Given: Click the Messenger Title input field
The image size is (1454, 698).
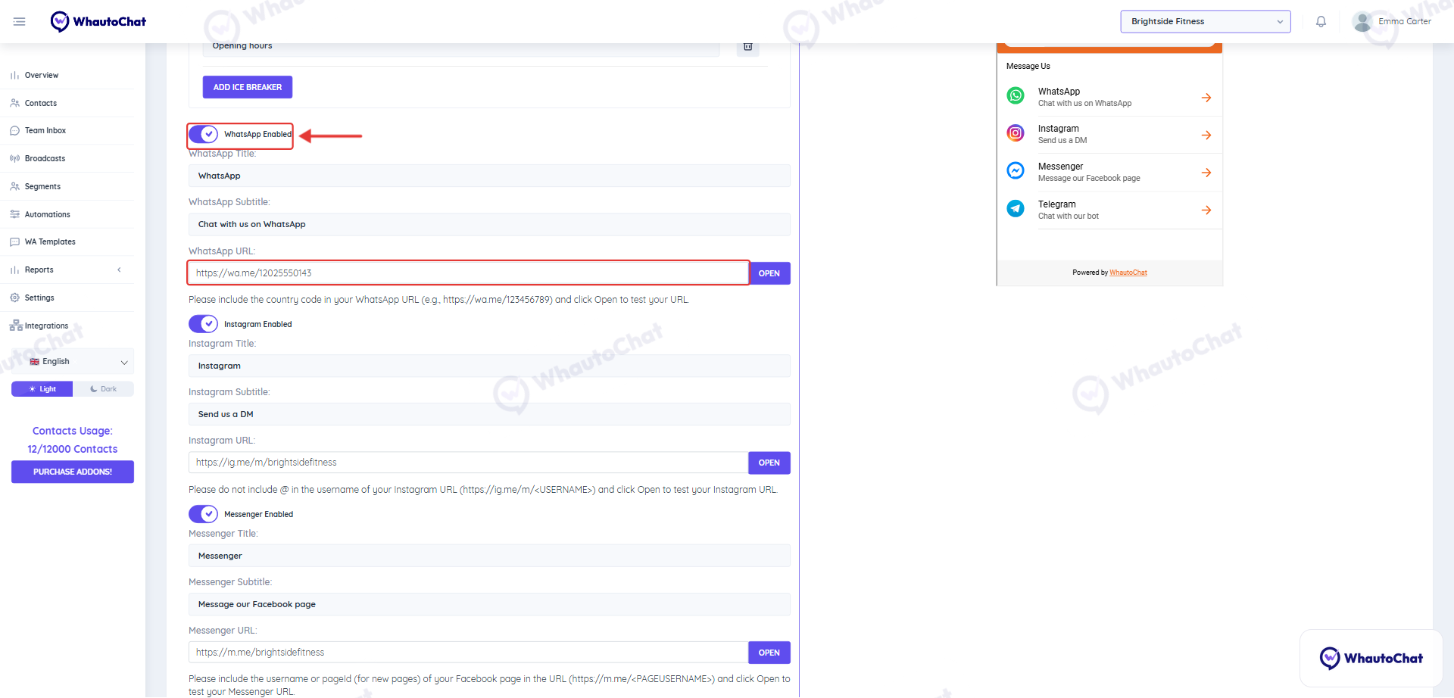Looking at the screenshot, I should (489, 556).
